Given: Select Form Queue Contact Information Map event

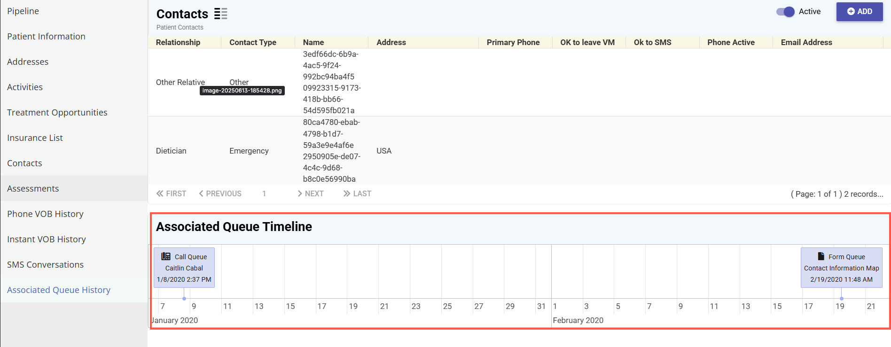Looking at the screenshot, I should point(841,268).
